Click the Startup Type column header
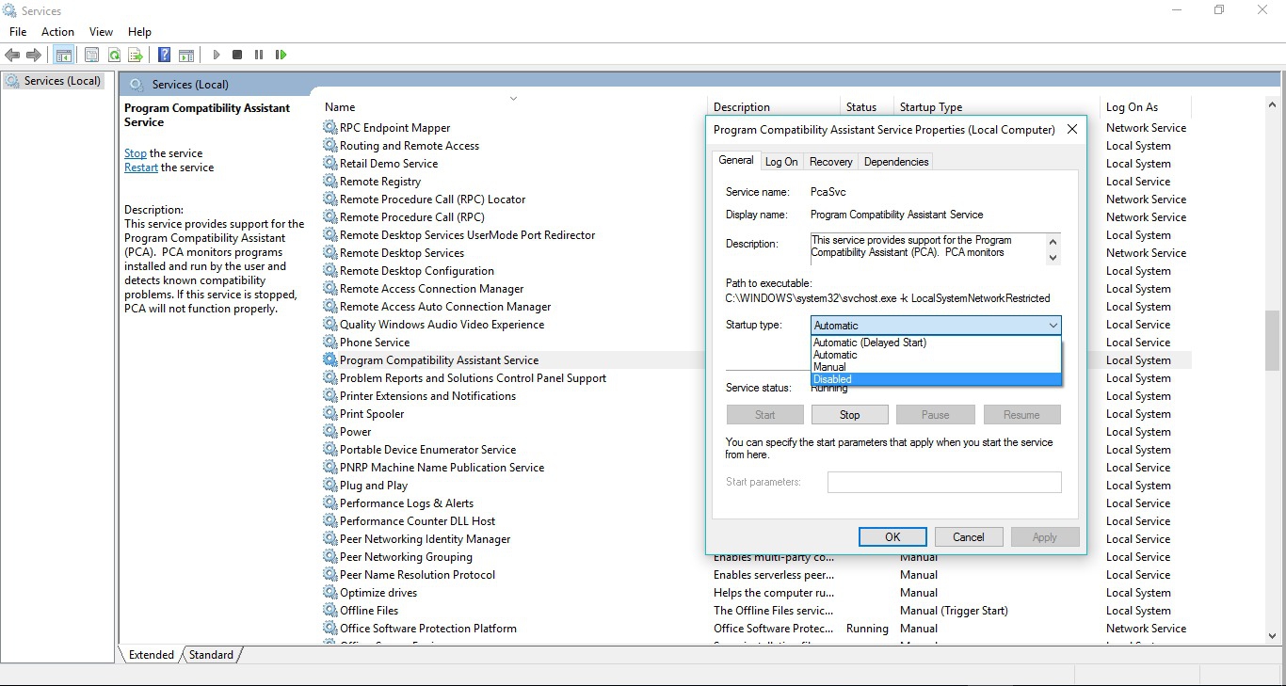The width and height of the screenshot is (1286, 686). click(996, 107)
